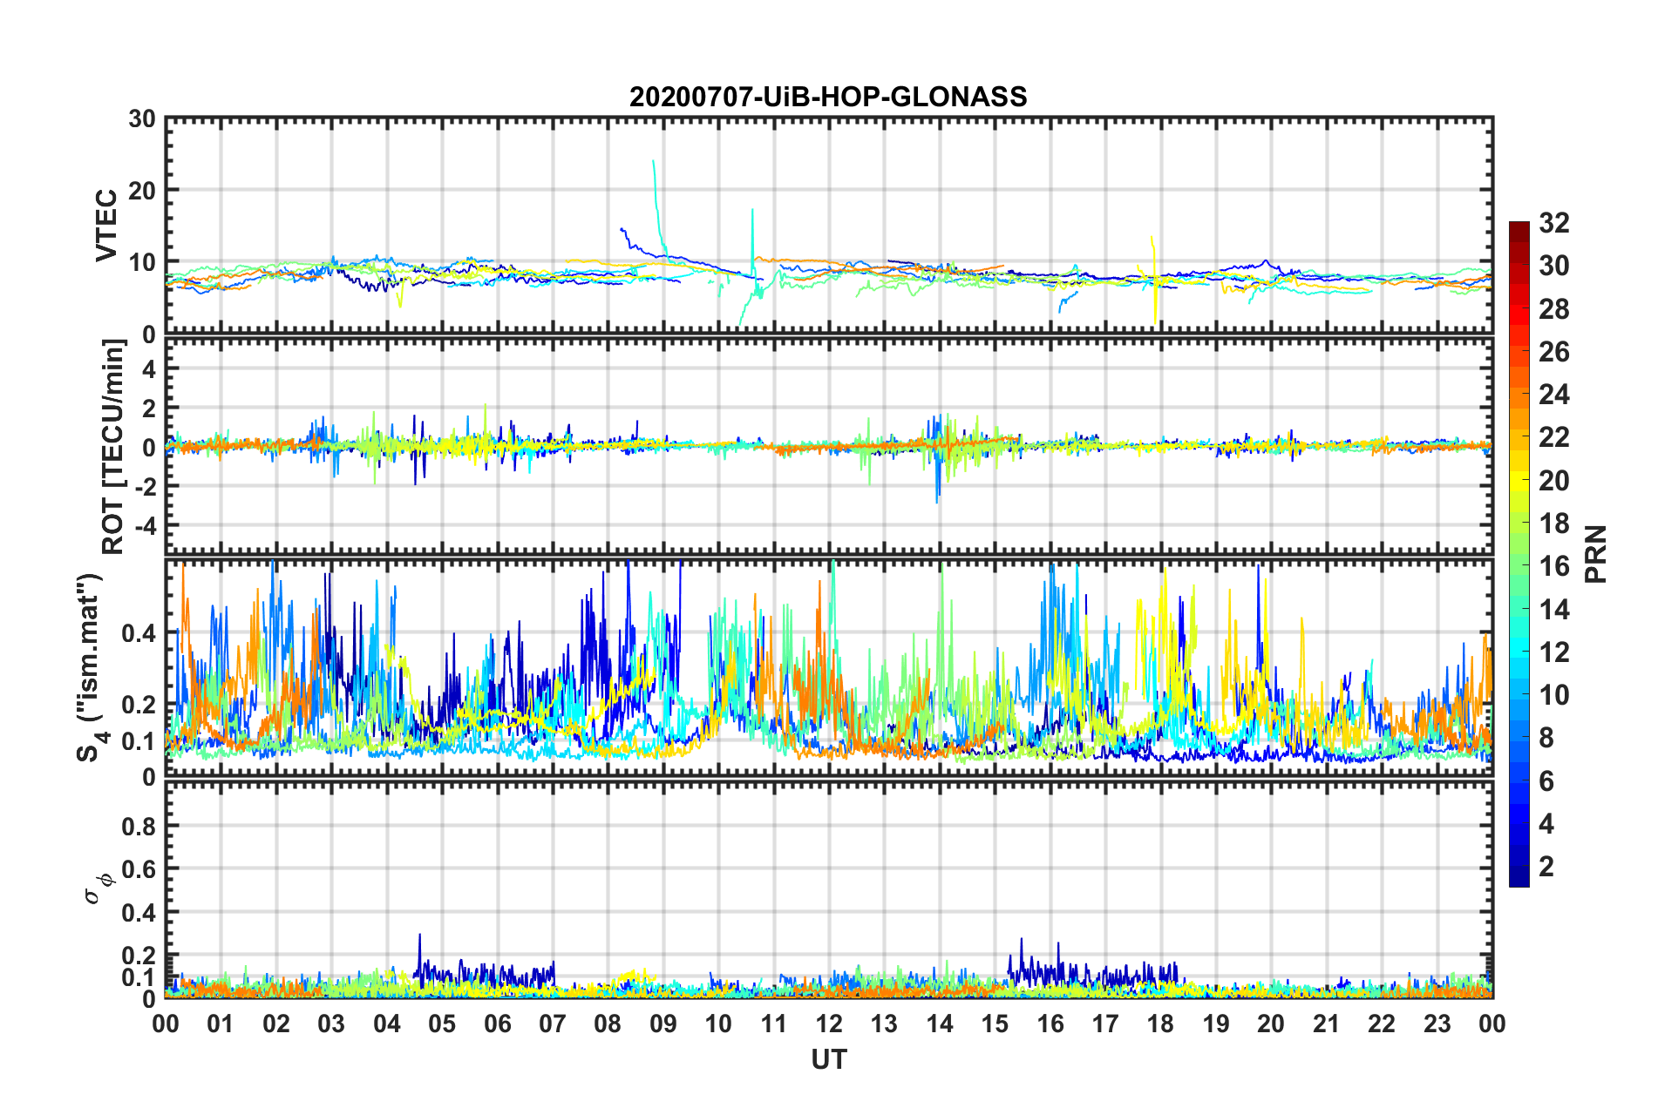This screenshot has width=1658, height=1108.
Task: Click the UT x-axis label
Action: tap(828, 1059)
